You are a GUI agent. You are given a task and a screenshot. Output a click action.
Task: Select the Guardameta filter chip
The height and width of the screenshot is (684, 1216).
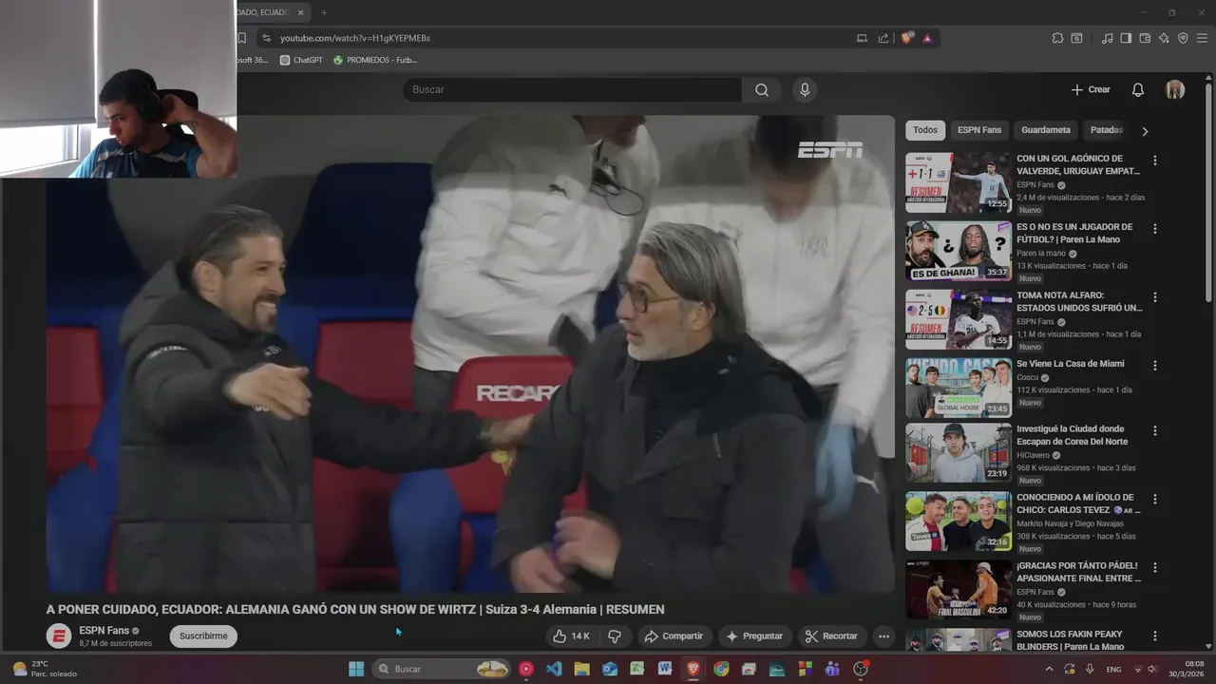(x=1046, y=130)
